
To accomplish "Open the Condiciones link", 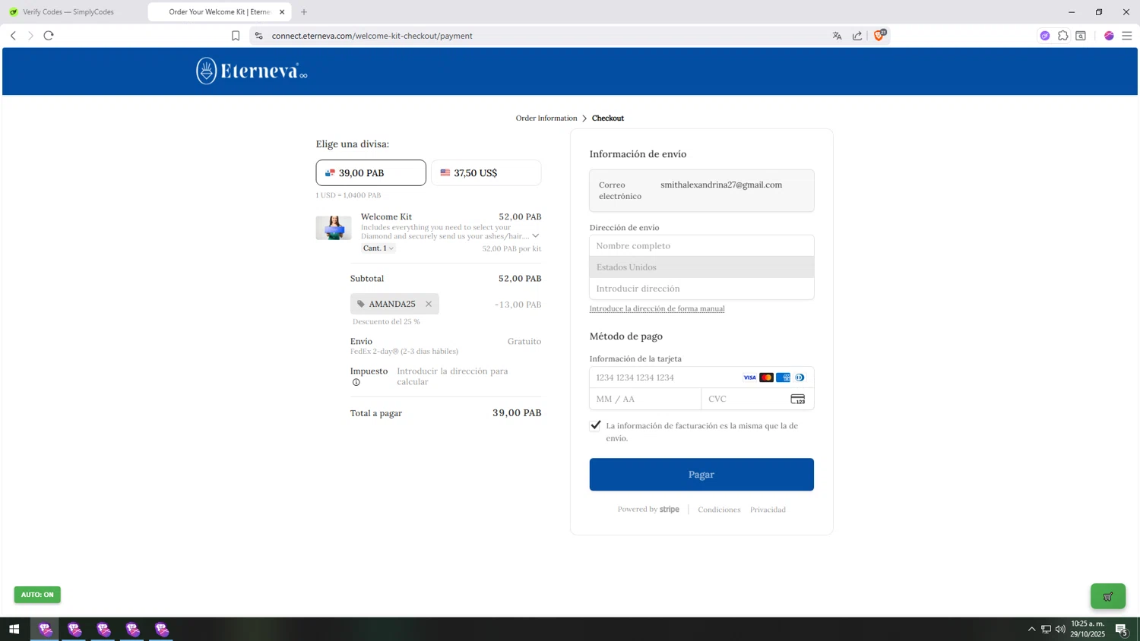I will 719,510.
